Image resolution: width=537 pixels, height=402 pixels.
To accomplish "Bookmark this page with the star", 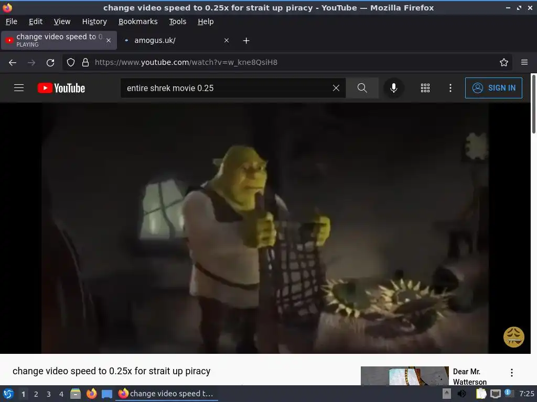I will 504,62.
